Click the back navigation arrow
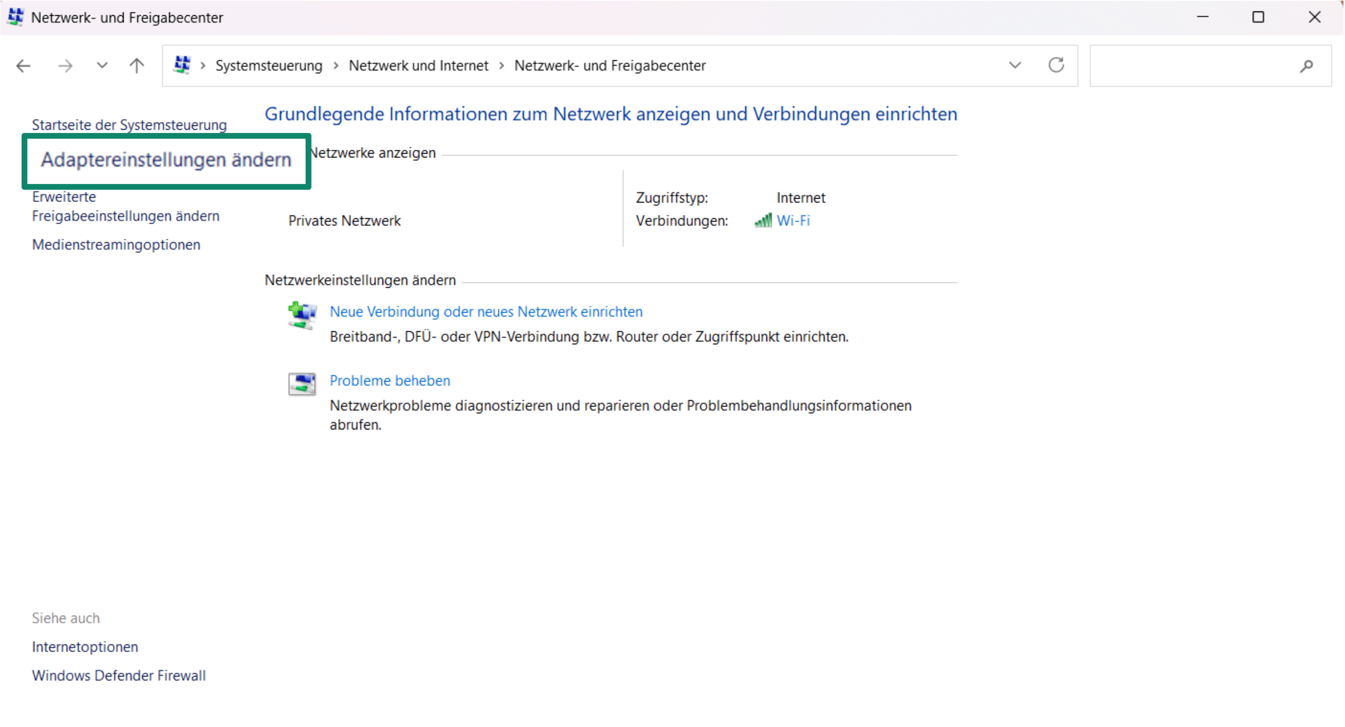Screen dimensions: 1345x727 [23, 65]
